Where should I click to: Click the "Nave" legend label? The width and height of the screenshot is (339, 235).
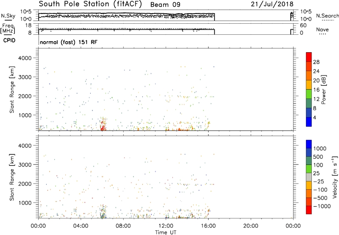tap(322, 29)
